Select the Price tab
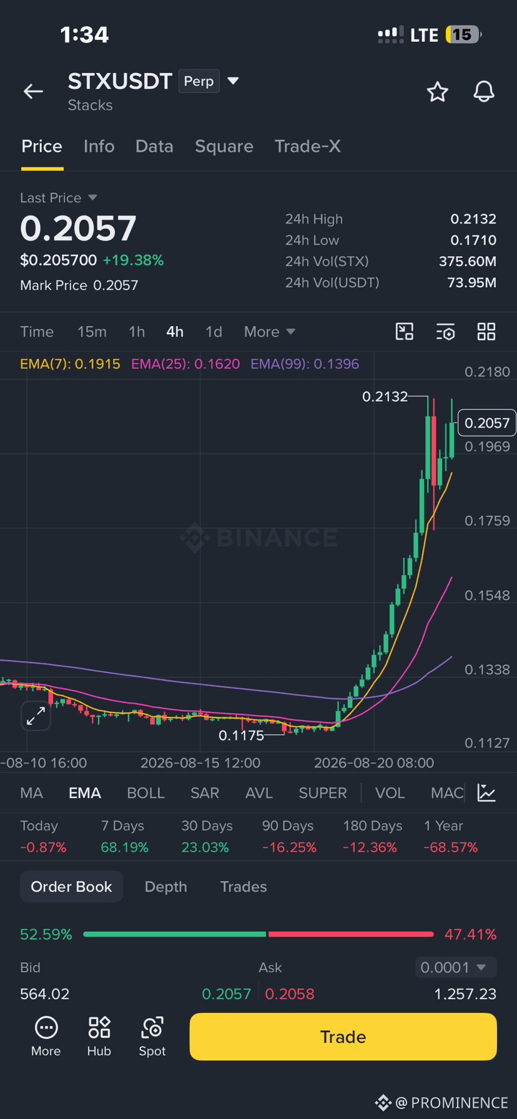Image resolution: width=517 pixels, height=1119 pixels. pos(42,146)
